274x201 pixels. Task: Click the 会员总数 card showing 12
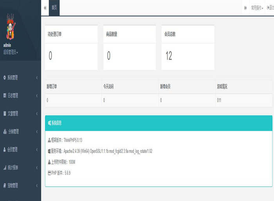[188, 47]
